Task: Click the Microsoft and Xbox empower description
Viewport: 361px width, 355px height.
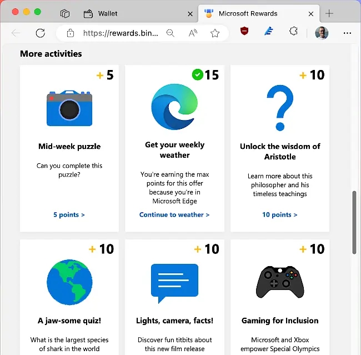Action: pos(280,344)
